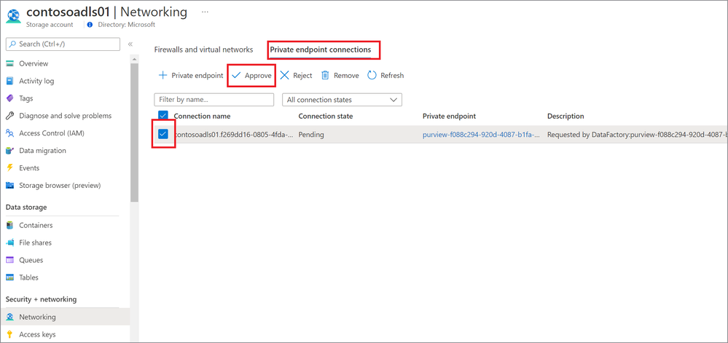Click the File shares icon

pyautogui.click(x=9, y=243)
